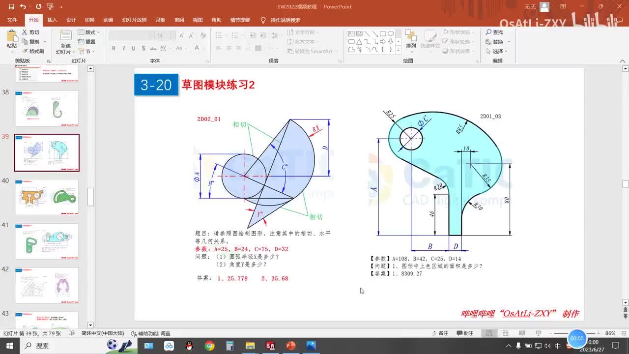Open SolidWorks 2022 from taskbar
The width and height of the screenshot is (629, 354).
pos(270,346)
